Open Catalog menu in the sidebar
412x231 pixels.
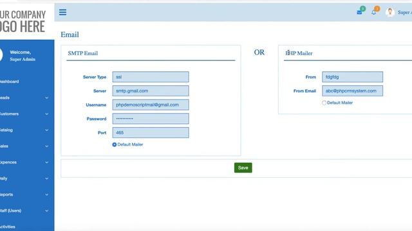(6, 130)
